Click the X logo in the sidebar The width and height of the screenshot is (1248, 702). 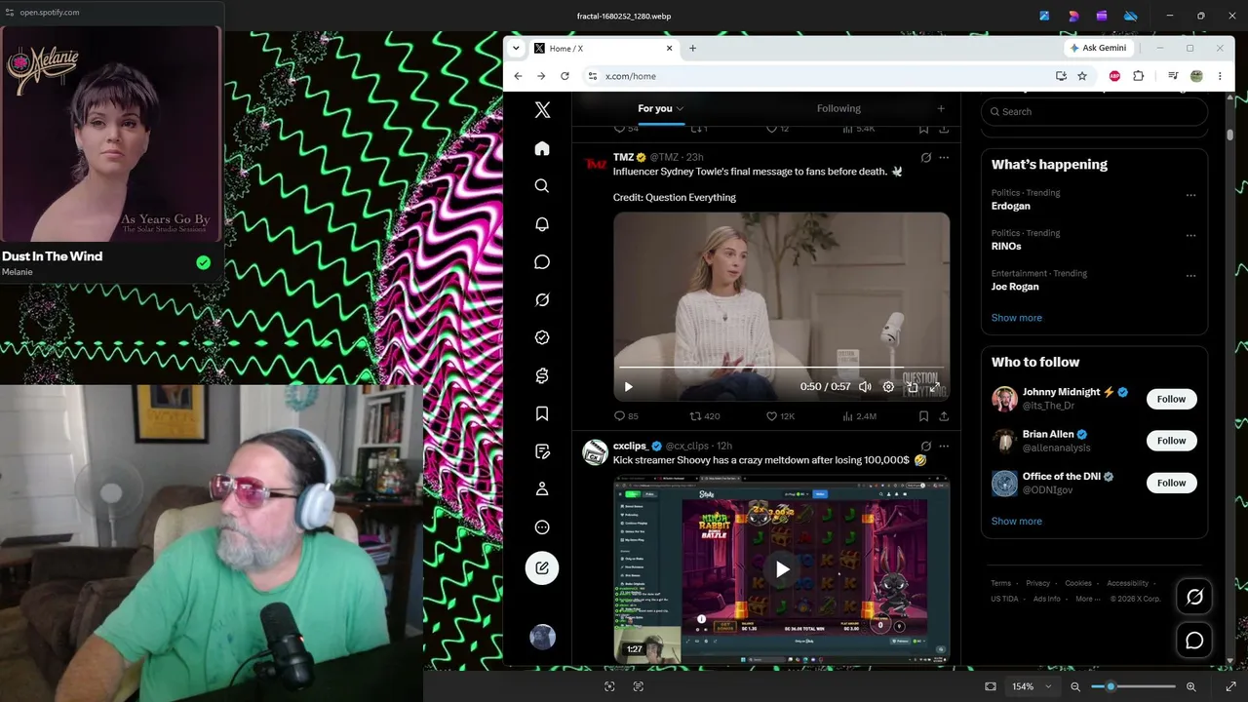pos(542,110)
